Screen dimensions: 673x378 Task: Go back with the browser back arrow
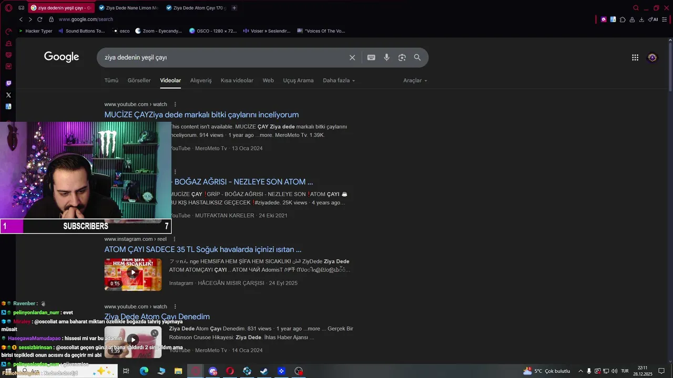21,19
